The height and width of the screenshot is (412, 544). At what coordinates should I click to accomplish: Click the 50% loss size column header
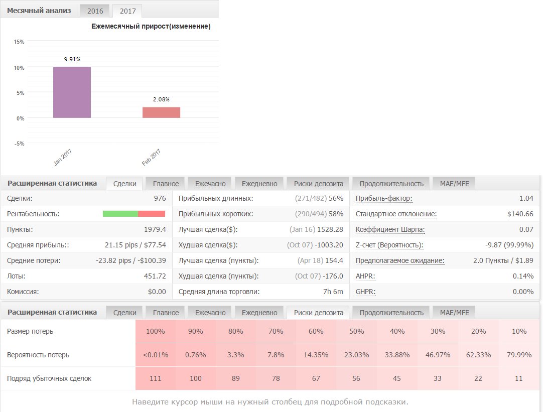tap(357, 331)
